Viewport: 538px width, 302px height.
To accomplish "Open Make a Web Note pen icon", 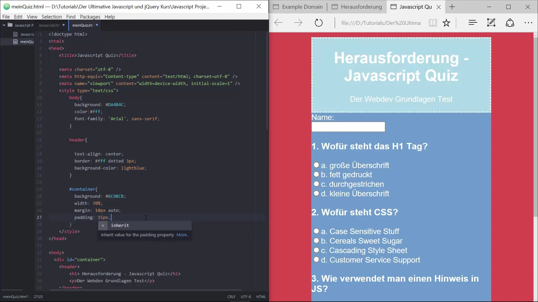I will (491, 23).
